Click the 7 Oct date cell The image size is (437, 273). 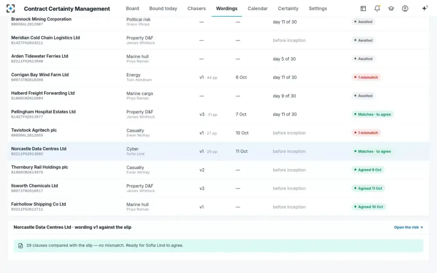point(241,114)
